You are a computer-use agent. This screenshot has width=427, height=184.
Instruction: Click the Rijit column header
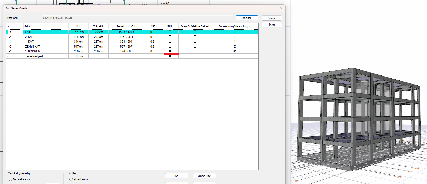(170, 26)
